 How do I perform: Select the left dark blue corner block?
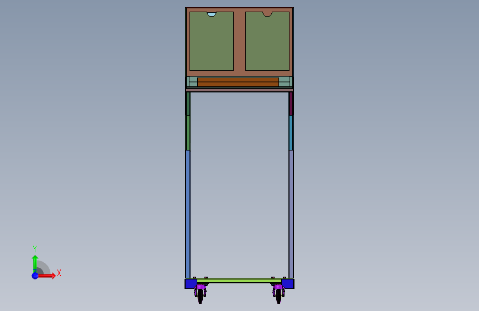coord(191,283)
